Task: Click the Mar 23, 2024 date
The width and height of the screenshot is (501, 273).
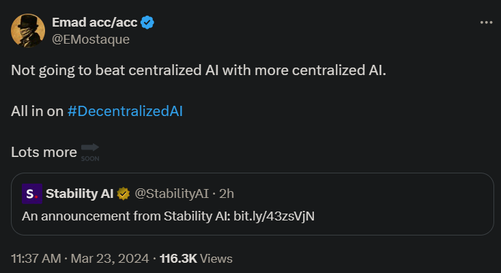Action: tap(110, 259)
